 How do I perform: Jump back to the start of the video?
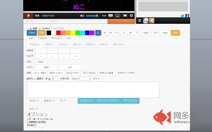pos(37,16)
